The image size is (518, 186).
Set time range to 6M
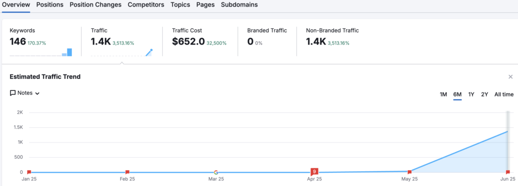coord(457,95)
